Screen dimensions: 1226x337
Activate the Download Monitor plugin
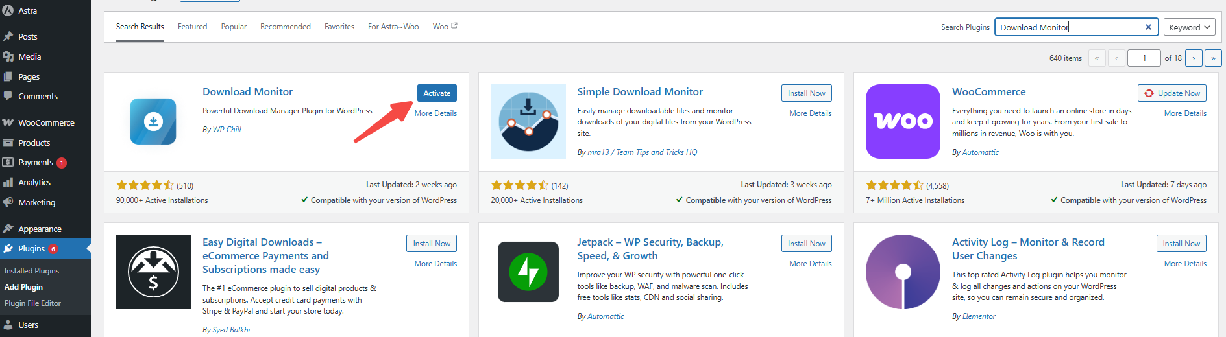(x=436, y=93)
